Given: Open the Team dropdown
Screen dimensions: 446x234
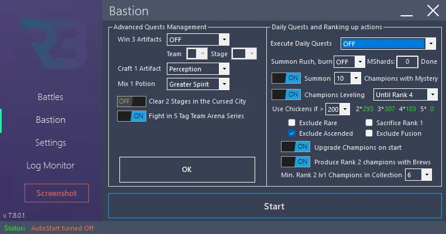Looking at the screenshot, I should [197, 53].
